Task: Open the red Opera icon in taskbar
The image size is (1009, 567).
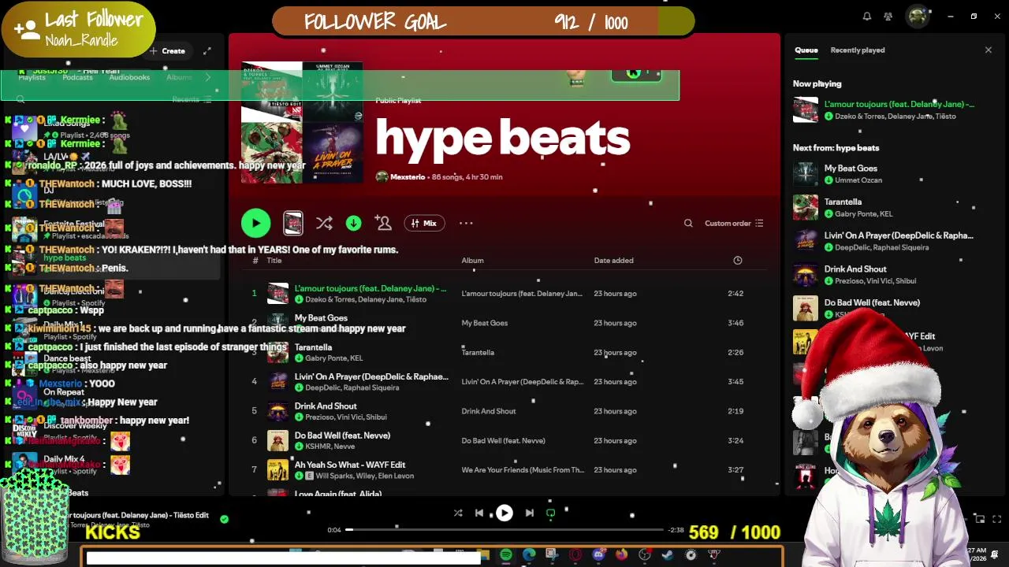Action: click(x=575, y=555)
